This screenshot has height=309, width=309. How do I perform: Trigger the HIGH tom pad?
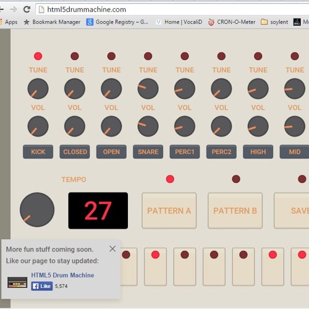click(258, 152)
